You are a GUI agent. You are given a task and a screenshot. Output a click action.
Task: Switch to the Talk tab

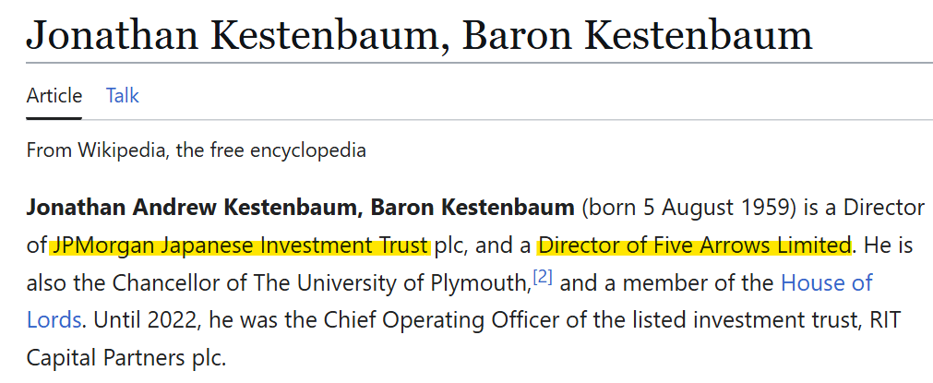point(123,95)
